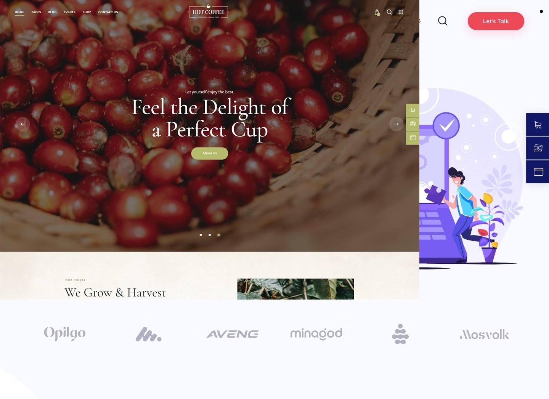
Task: Go to previous slide with left arrow
Action: pos(22,124)
